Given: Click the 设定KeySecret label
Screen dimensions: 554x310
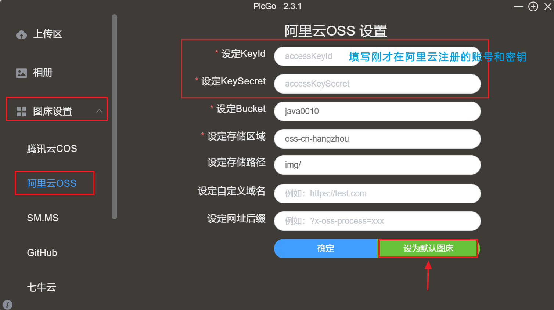Looking at the screenshot, I should click(233, 81).
